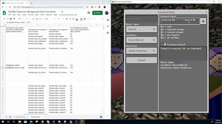
Task: Open the Edit menu
Action: [14, 14]
